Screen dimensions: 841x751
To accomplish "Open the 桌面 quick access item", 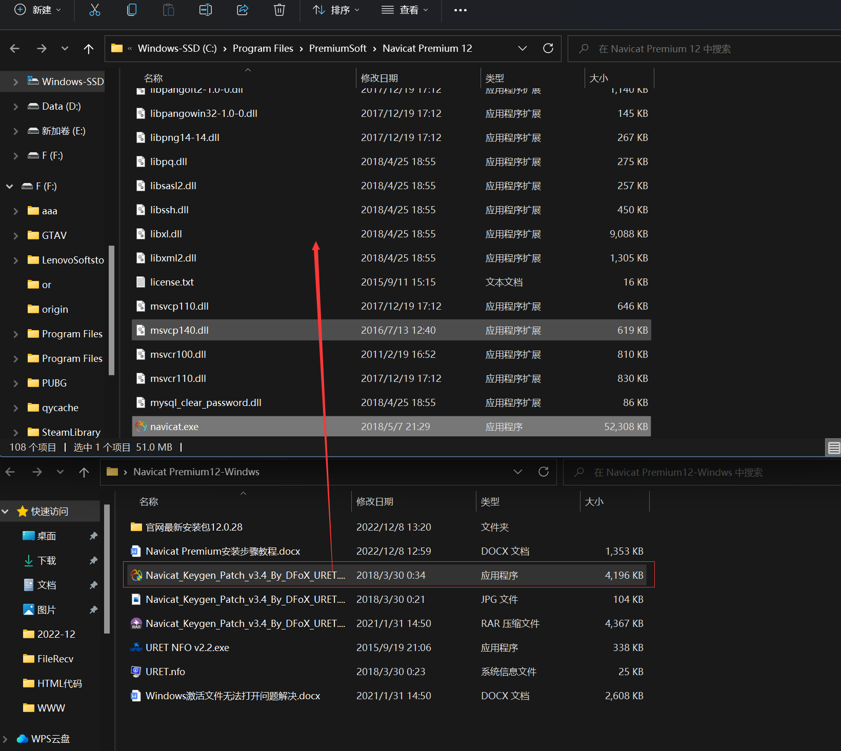I will coord(47,536).
